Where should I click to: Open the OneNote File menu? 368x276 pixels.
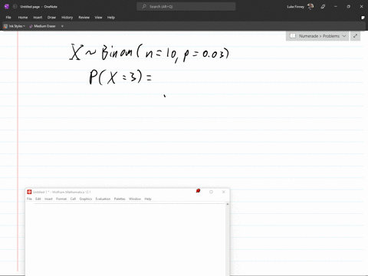(x=8, y=18)
